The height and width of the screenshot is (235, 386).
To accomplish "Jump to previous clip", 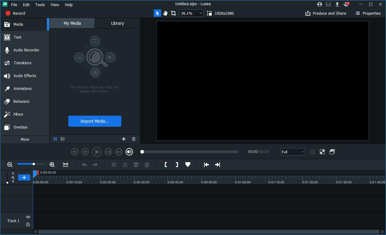I will [x=108, y=152].
